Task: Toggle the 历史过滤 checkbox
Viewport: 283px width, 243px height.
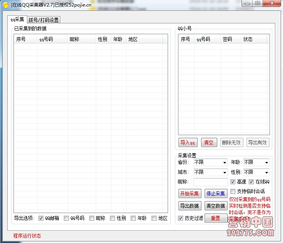Action: [x=181, y=218]
